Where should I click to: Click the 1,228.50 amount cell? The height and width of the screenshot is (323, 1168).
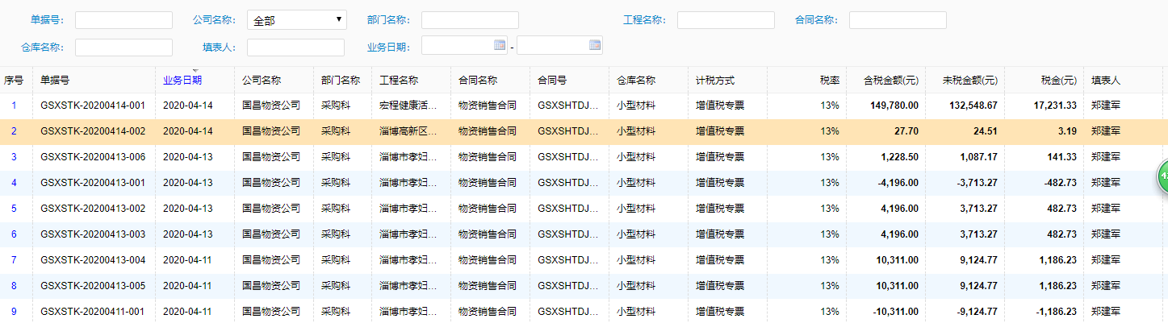click(899, 156)
